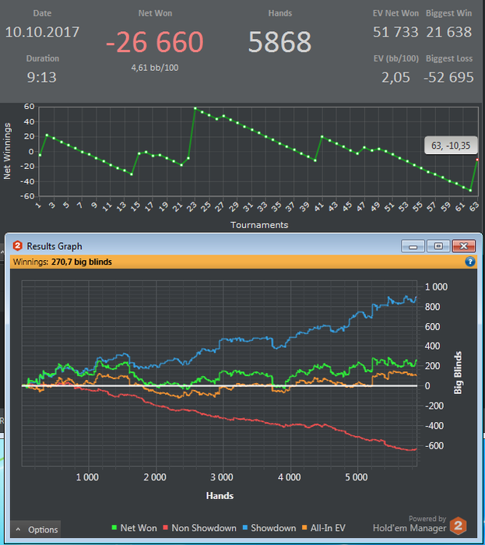
Task: Maximize the Results Graph window
Action: tap(438, 246)
